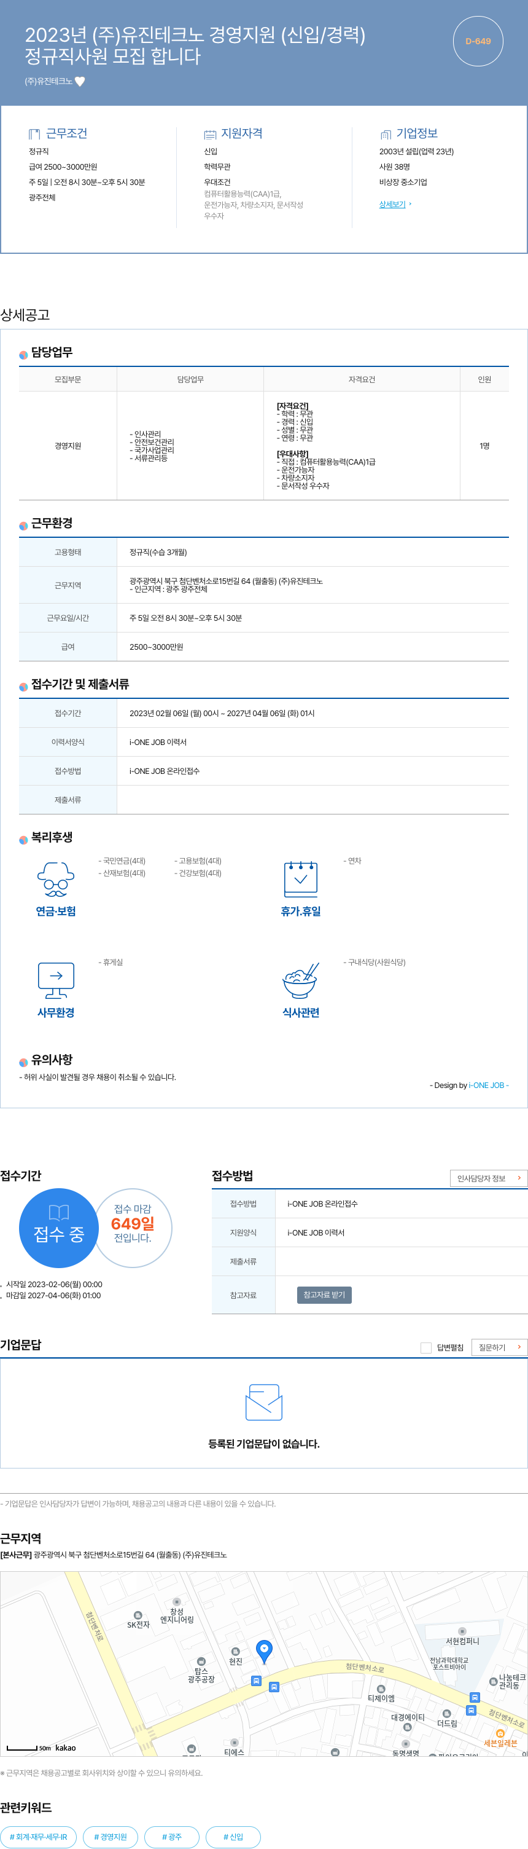Click the 세븐일레븐 store marker on map
Image resolution: width=528 pixels, height=1849 pixels.
(x=501, y=1733)
